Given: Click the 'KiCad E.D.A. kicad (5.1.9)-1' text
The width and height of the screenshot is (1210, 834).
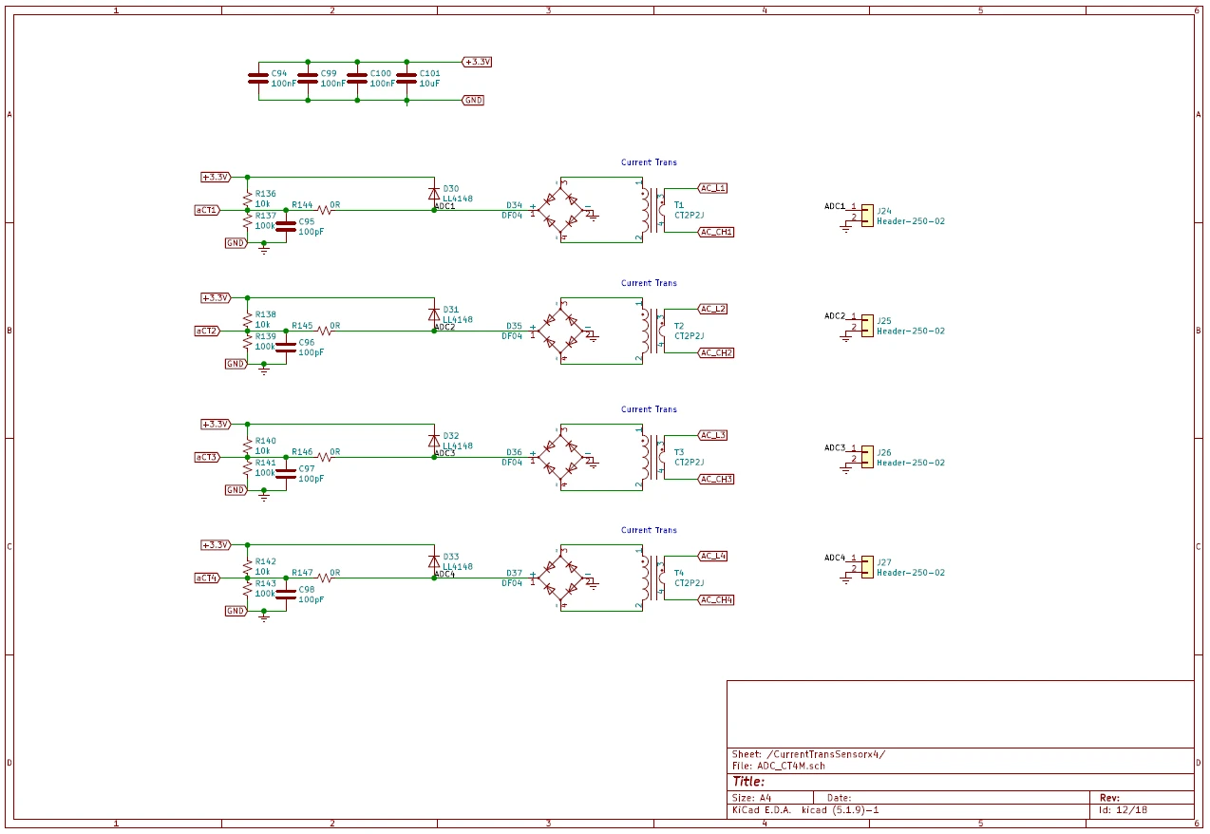Looking at the screenshot, I should pyautogui.click(x=805, y=810).
